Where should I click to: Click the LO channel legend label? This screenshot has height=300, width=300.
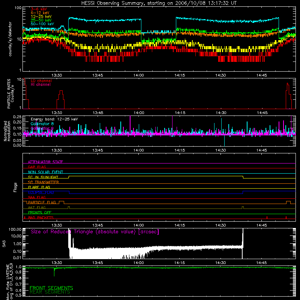pos(41,81)
